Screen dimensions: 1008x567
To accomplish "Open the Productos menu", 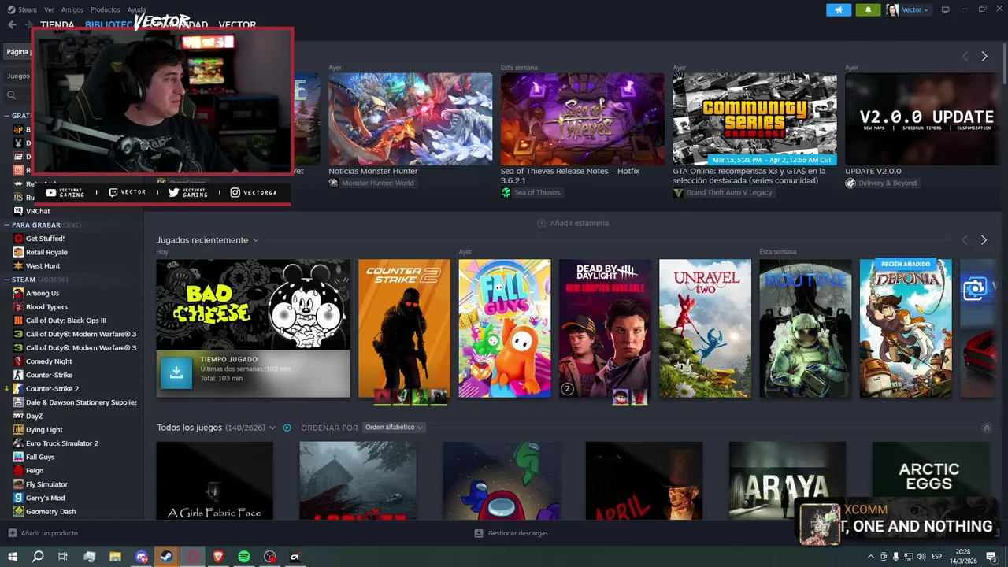I will (x=106, y=9).
